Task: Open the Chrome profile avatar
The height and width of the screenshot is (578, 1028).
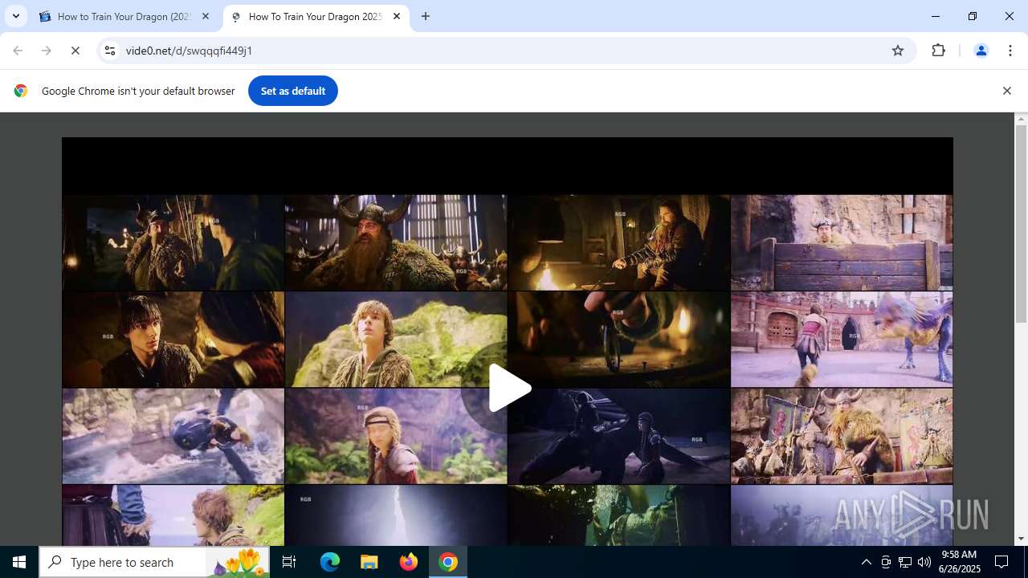Action: pos(981,51)
